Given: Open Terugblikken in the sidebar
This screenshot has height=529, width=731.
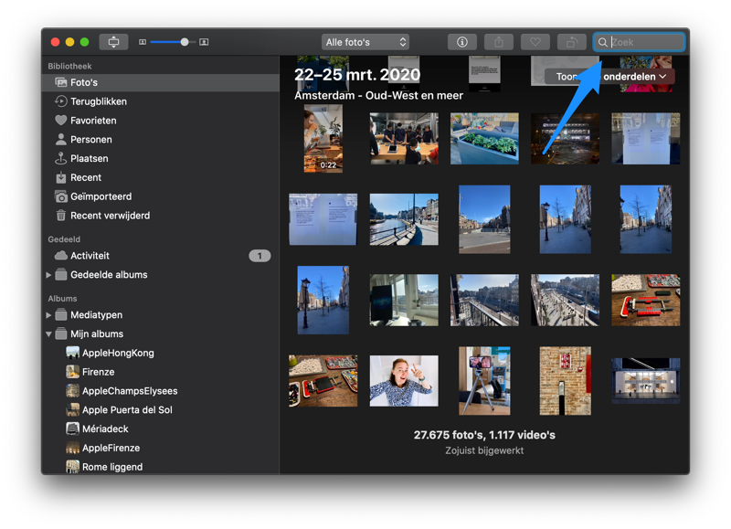Looking at the screenshot, I should point(161,101).
